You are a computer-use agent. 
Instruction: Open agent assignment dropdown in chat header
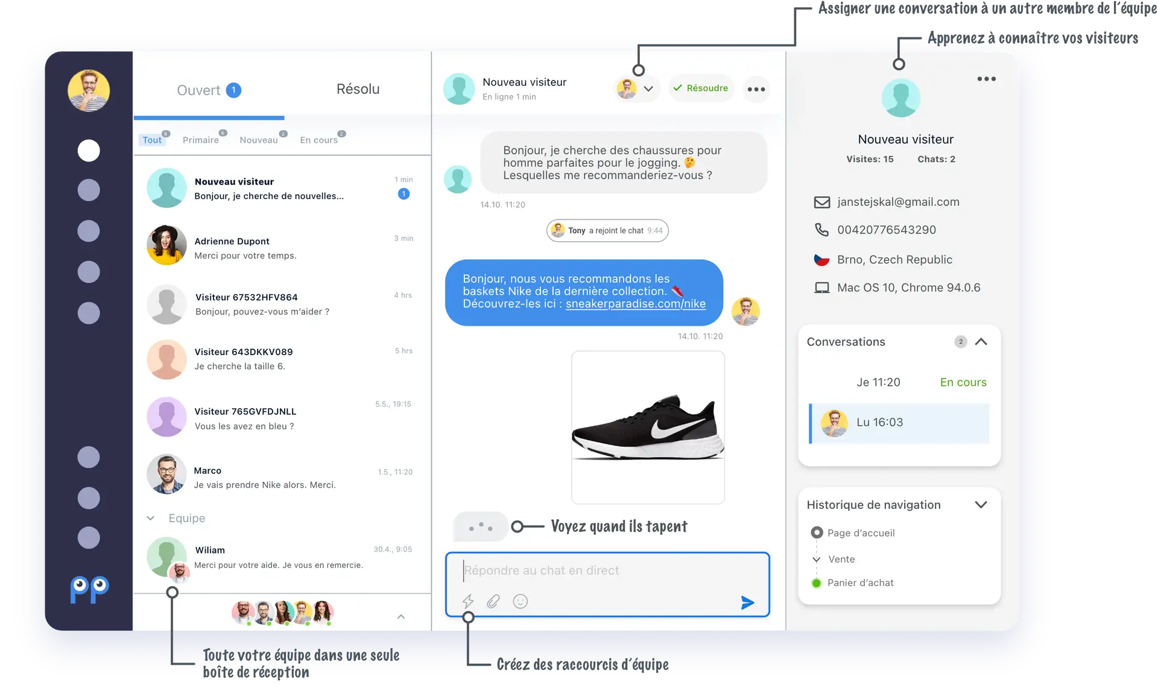pyautogui.click(x=637, y=89)
